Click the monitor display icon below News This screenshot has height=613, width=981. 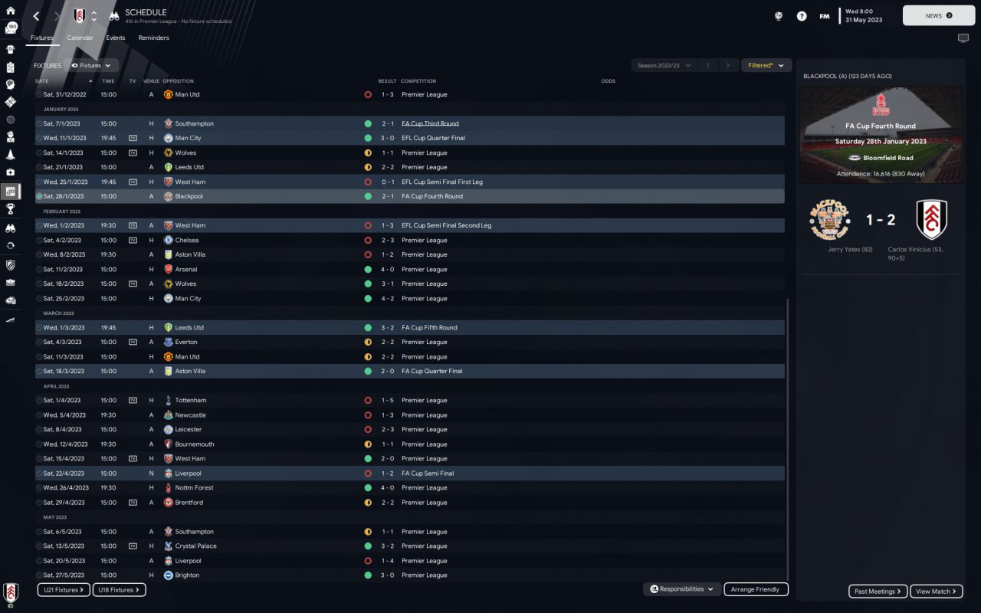(x=963, y=38)
